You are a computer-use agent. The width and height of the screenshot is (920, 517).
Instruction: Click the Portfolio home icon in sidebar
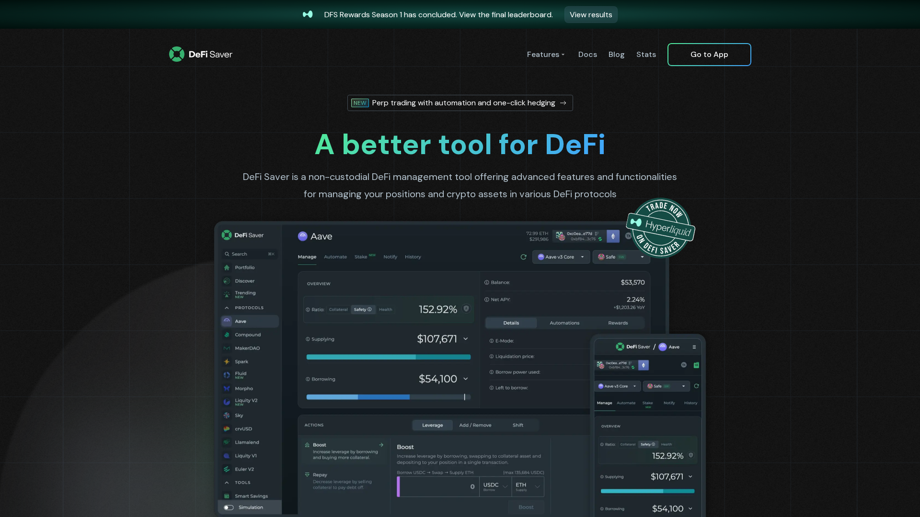[227, 268]
